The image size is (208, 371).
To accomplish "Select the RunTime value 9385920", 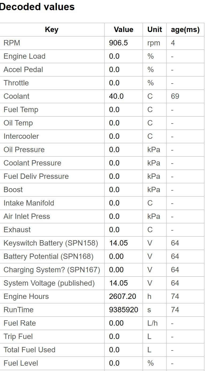I will point(124,310).
